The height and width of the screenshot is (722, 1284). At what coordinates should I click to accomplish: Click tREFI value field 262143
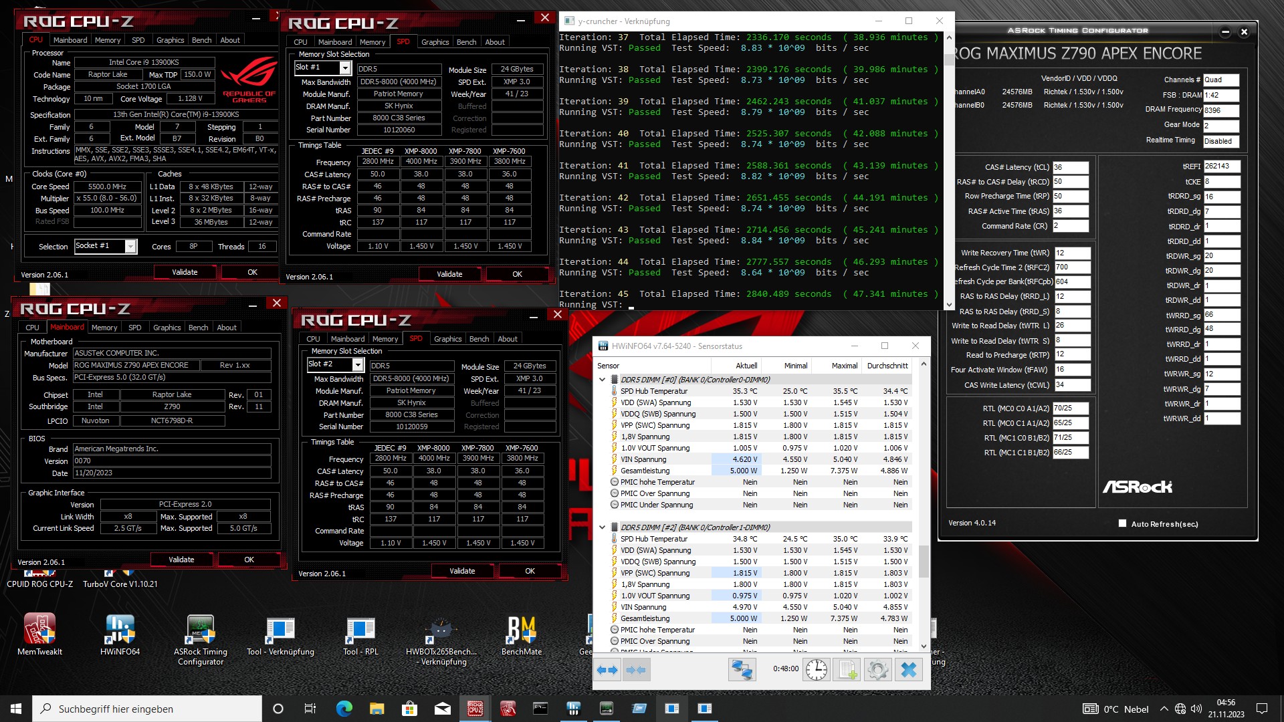click(x=1222, y=166)
